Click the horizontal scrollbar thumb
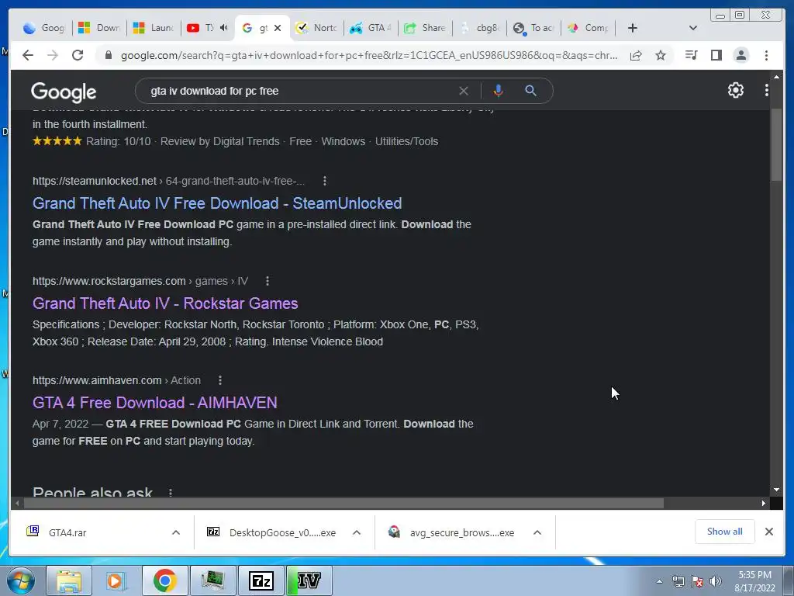Viewport: 794px width, 596px height. pyautogui.click(x=343, y=503)
